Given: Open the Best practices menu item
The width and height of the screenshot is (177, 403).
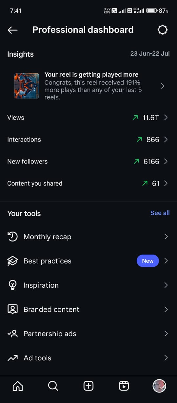Looking at the screenshot, I should (88, 261).
